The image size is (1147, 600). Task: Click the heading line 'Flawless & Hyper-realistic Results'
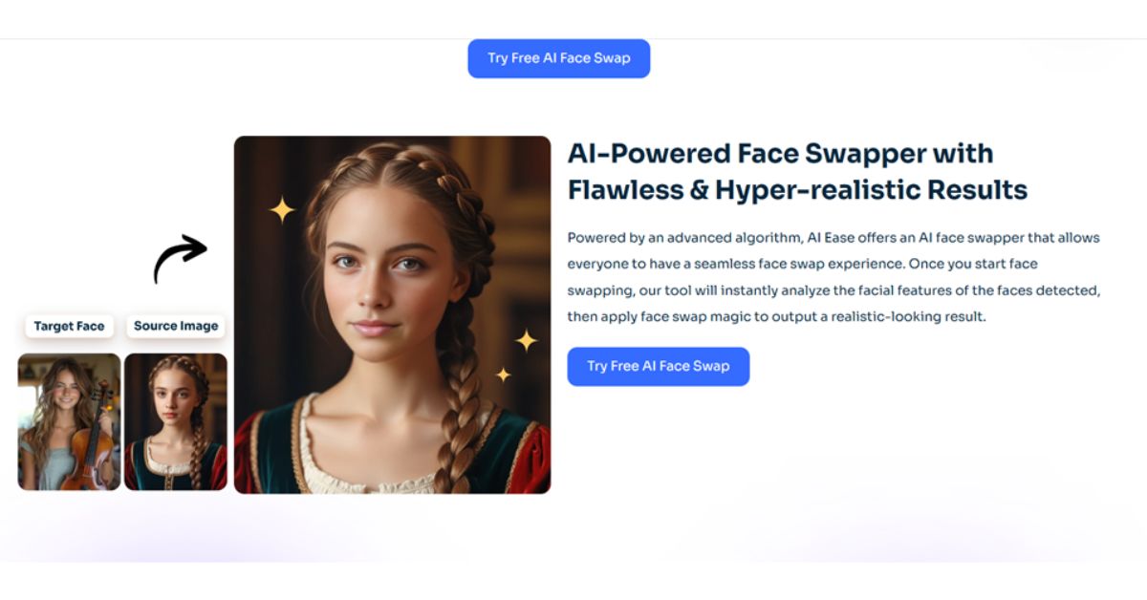coord(797,189)
